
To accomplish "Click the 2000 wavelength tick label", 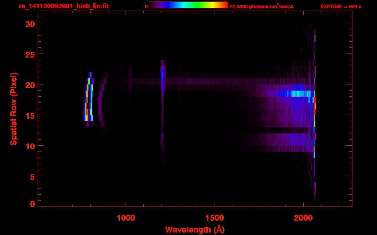I will (303, 218).
